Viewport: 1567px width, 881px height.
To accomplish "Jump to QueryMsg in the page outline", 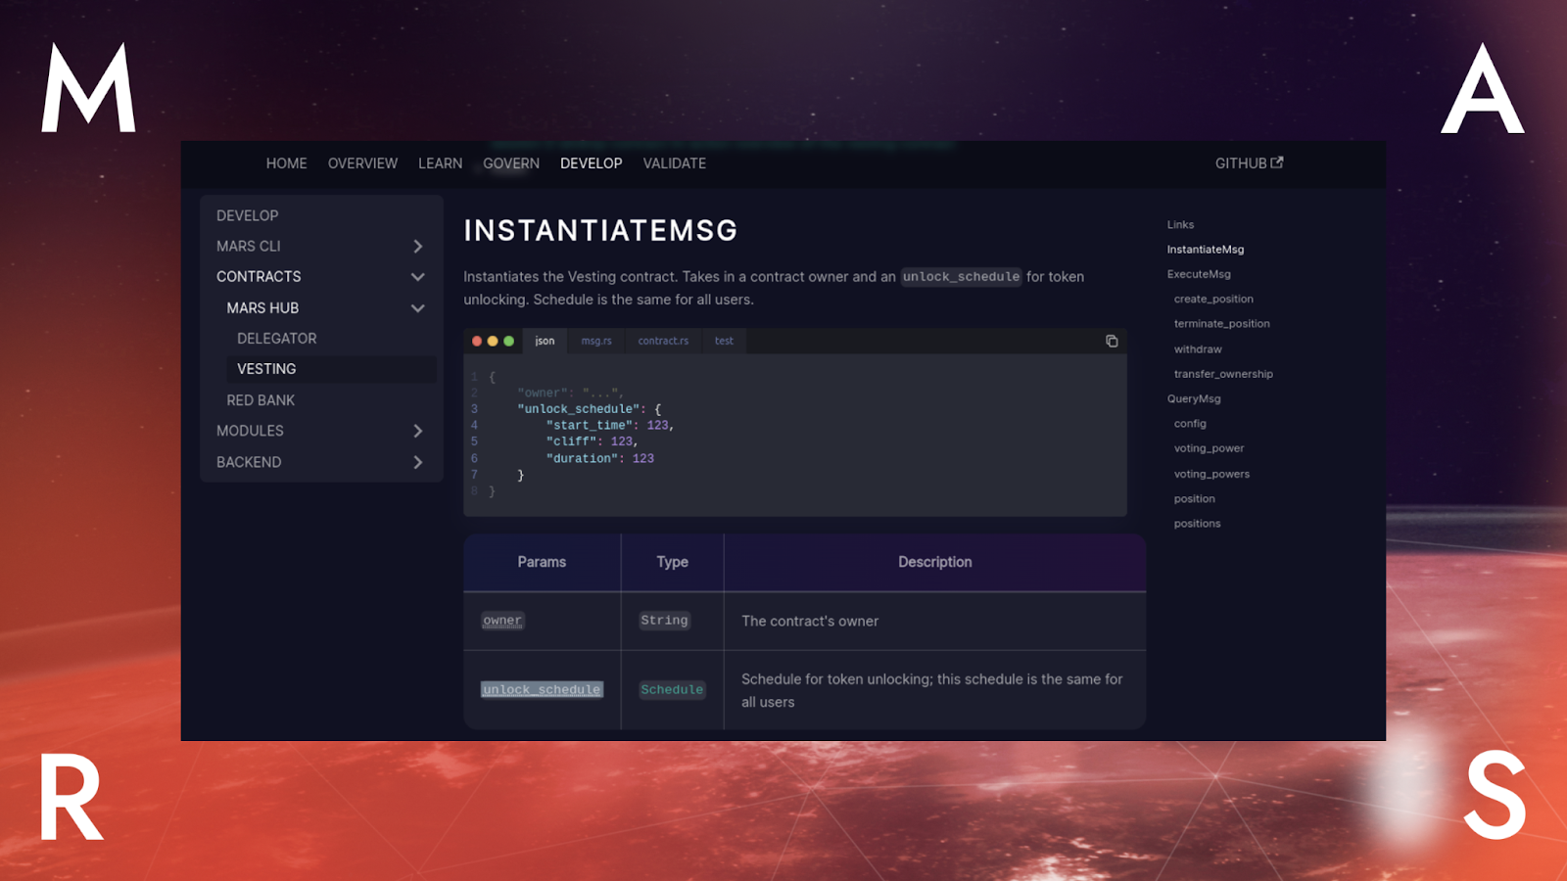I will [1194, 399].
